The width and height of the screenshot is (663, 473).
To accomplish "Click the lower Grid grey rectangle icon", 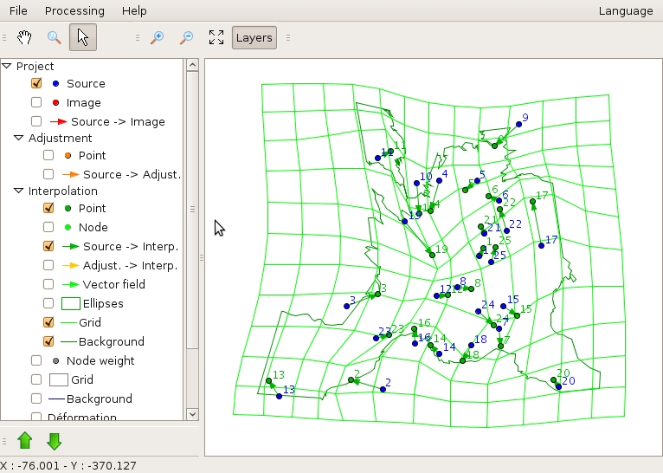I will click(59, 379).
